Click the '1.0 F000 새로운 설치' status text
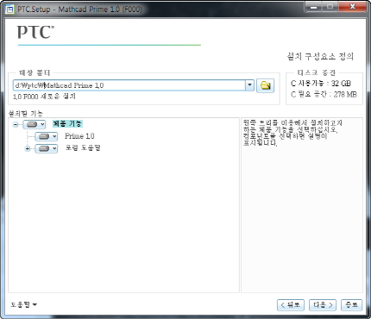Viewport: 371px width, 319px height. click(44, 97)
